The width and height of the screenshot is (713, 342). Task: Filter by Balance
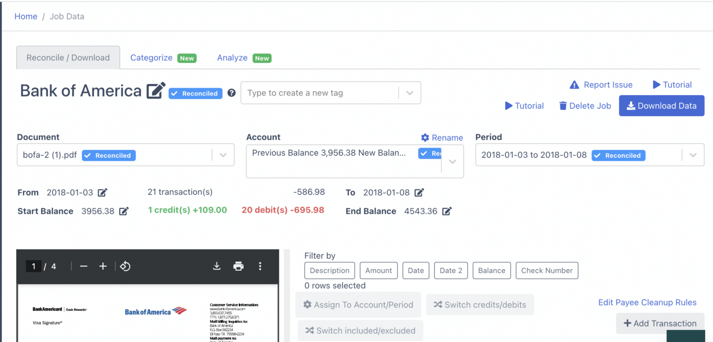[x=492, y=271]
